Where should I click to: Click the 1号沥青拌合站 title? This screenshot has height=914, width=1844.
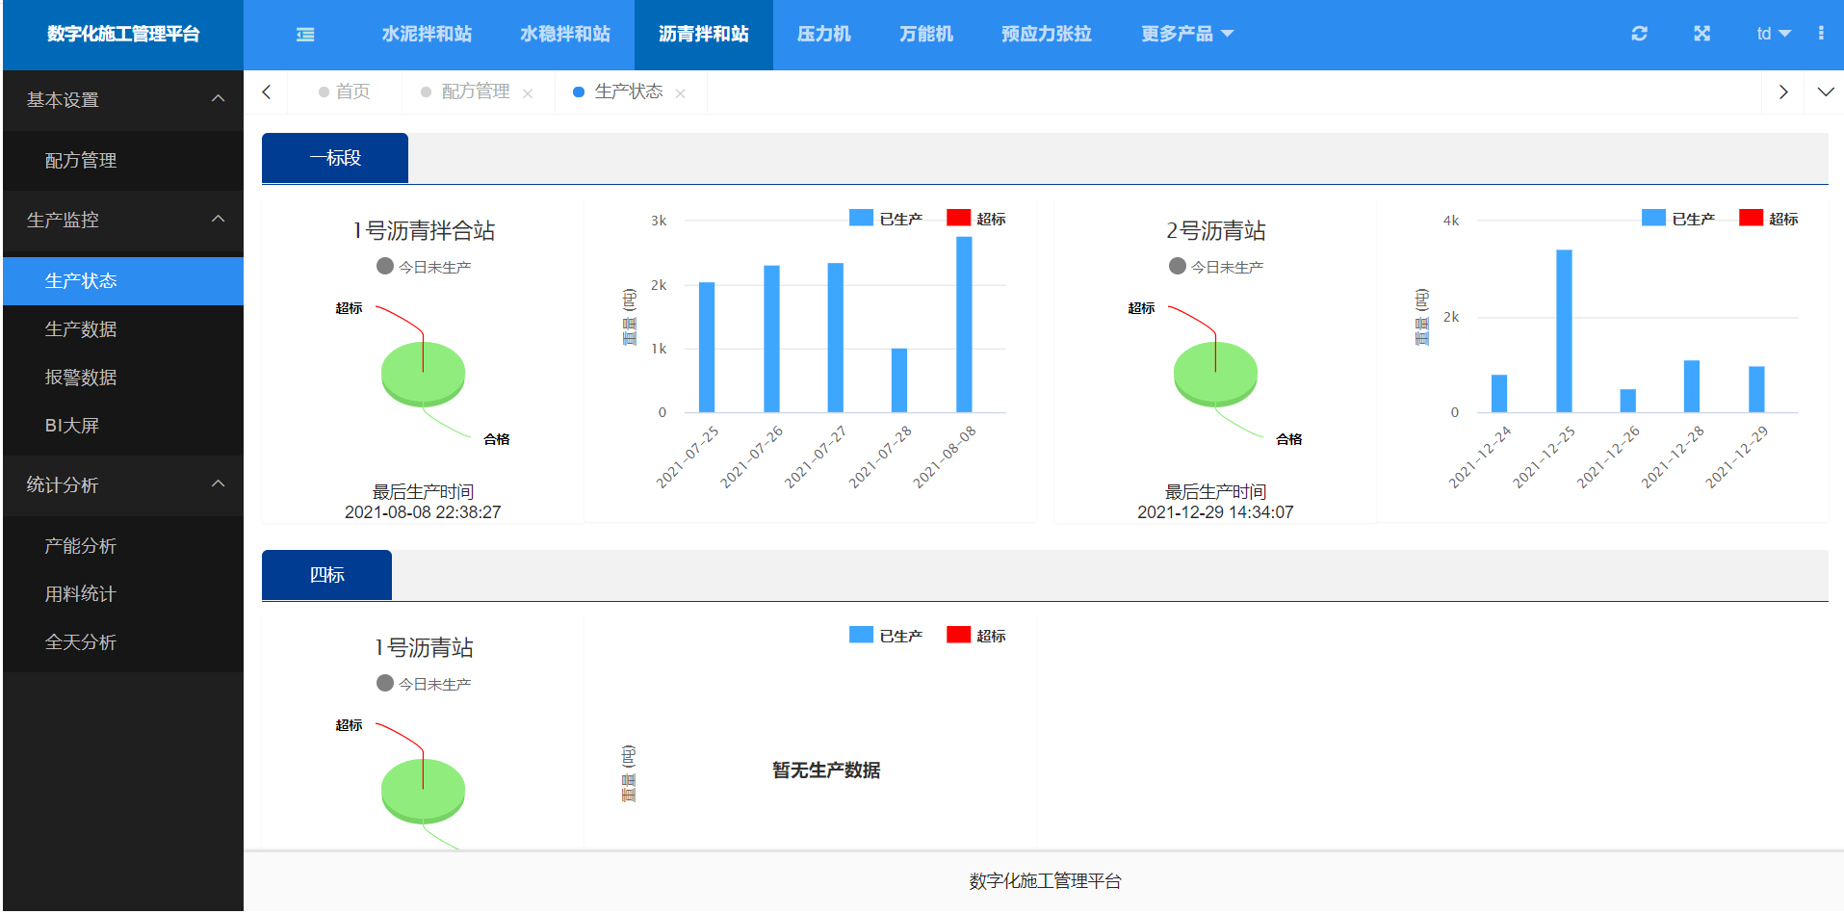[424, 231]
